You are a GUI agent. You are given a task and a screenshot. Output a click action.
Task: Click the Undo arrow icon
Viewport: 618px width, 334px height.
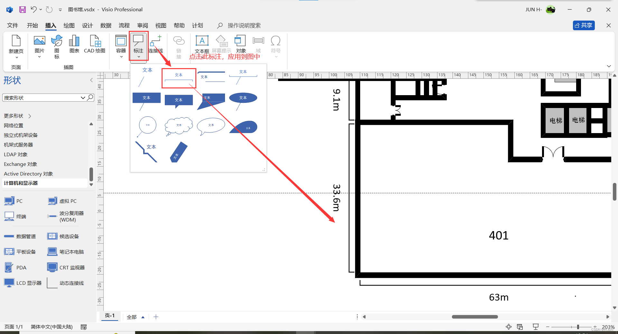pos(33,9)
